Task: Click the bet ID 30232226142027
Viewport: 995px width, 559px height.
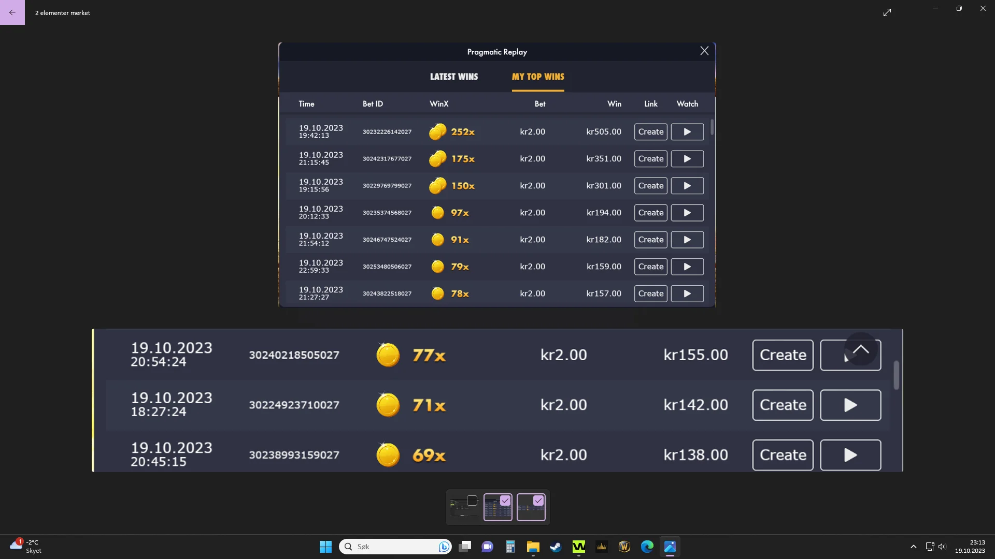Action: pos(387,132)
